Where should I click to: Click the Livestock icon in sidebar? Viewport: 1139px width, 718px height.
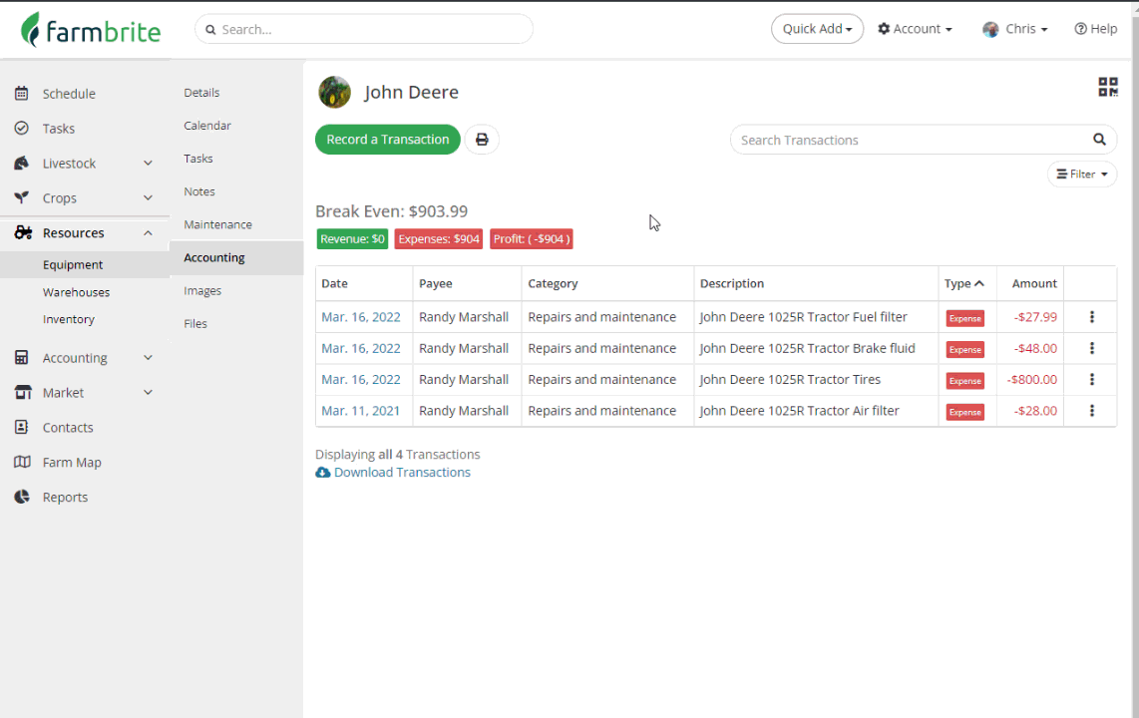(22, 163)
